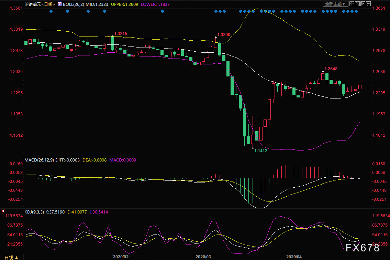This screenshot has width=390, height=260.
Task: Click the left KDJ axis 54.0115 label
Action: 15,235
